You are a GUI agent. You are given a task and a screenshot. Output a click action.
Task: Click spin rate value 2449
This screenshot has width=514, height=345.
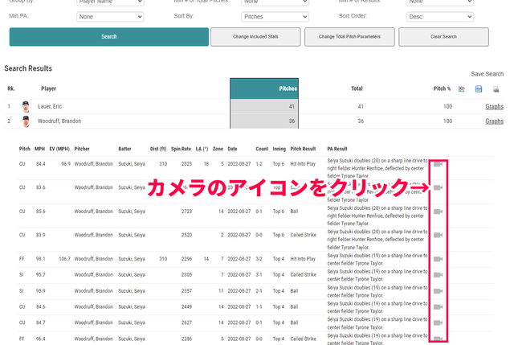click(x=186, y=307)
